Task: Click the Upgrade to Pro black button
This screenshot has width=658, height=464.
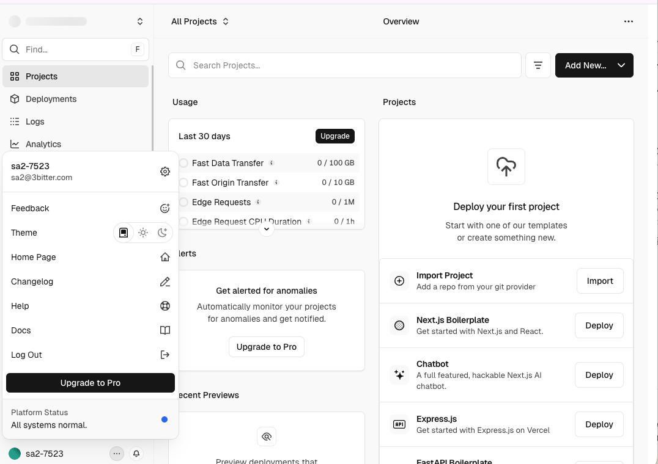Action: point(91,383)
